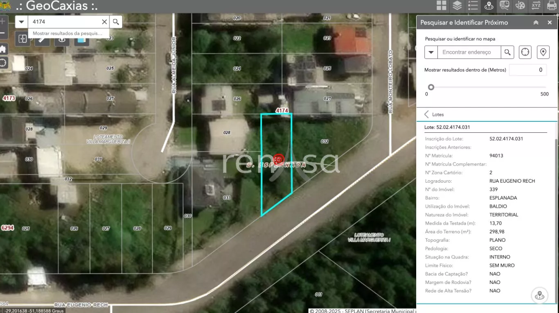
Task: Click the red block number 4173 on map
Action: [x=9, y=98]
